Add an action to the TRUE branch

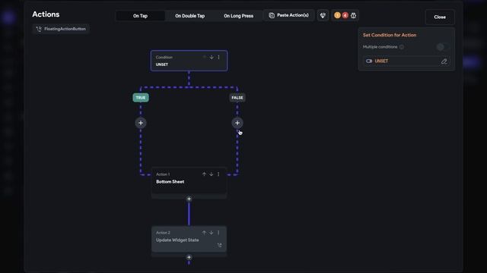tap(141, 123)
